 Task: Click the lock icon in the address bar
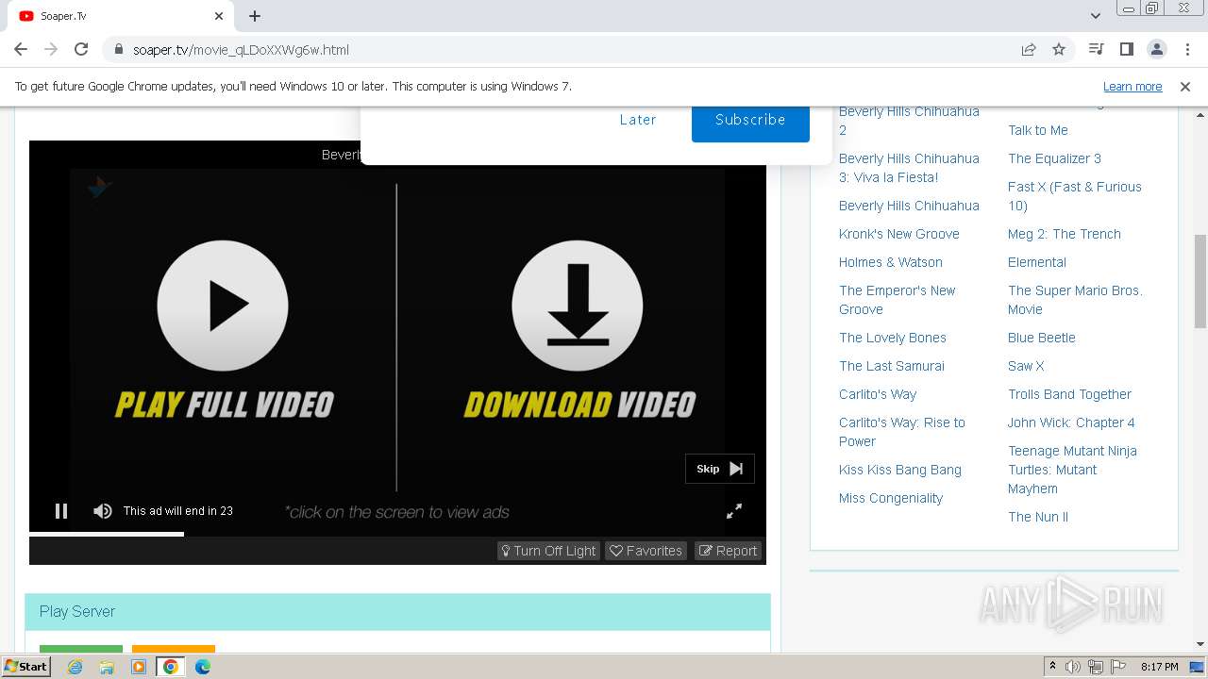pos(118,50)
